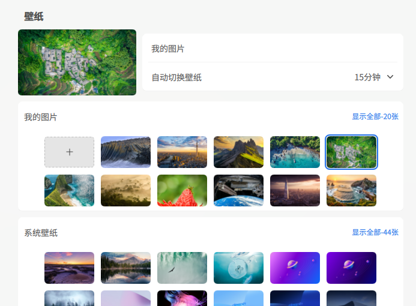Open the 15分钟 auto-switch dropdown
The height and width of the screenshot is (306, 416).
(374, 77)
